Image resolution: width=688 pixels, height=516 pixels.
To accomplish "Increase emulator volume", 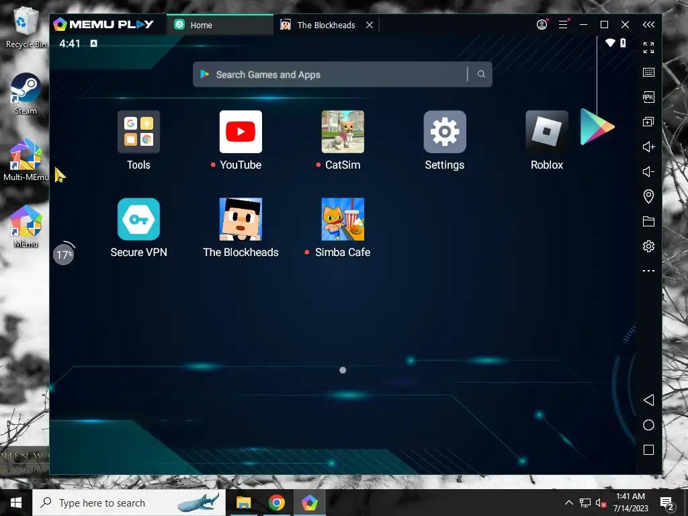I will click(x=648, y=146).
